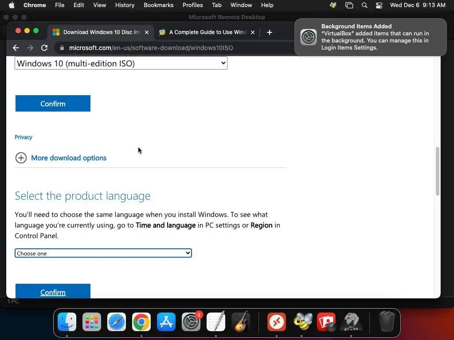Close the Download Windows 10 Disc Image tab
The width and height of the screenshot is (454, 340).
pyautogui.click(x=147, y=32)
